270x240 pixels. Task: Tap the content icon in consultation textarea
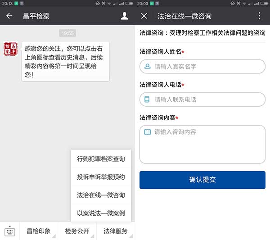(148, 132)
